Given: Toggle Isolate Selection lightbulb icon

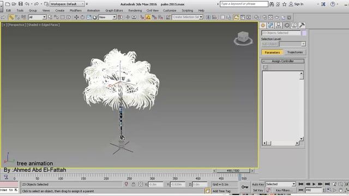Looking at the screenshot, I should (x=126, y=184).
